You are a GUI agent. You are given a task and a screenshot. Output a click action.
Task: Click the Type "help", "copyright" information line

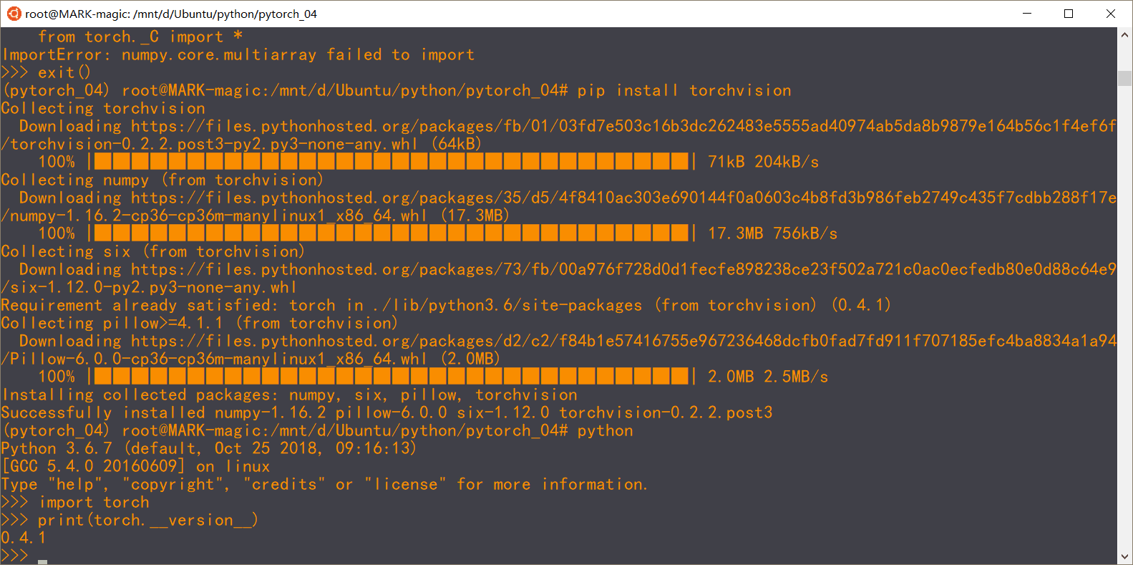[324, 484]
